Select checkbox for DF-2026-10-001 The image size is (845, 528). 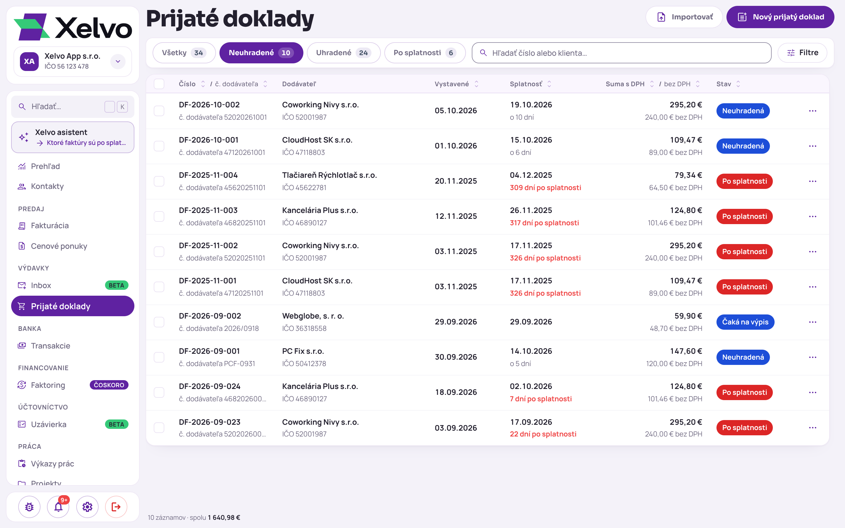[x=159, y=146]
